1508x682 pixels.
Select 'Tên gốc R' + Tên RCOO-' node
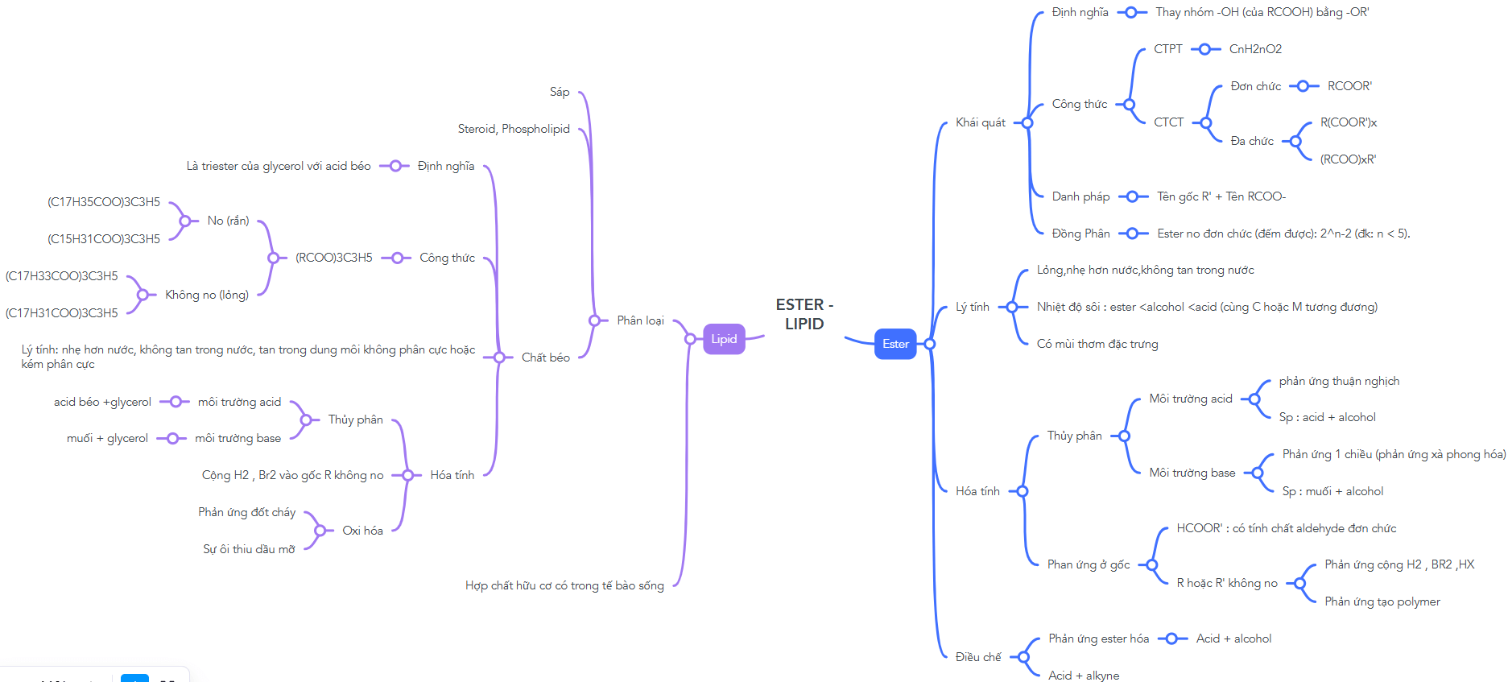pyautogui.click(x=1221, y=196)
